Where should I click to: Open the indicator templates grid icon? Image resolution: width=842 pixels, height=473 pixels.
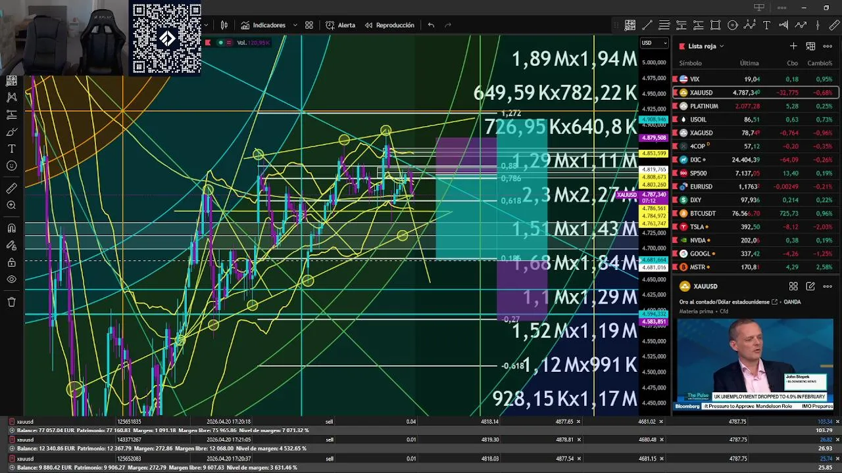(309, 25)
